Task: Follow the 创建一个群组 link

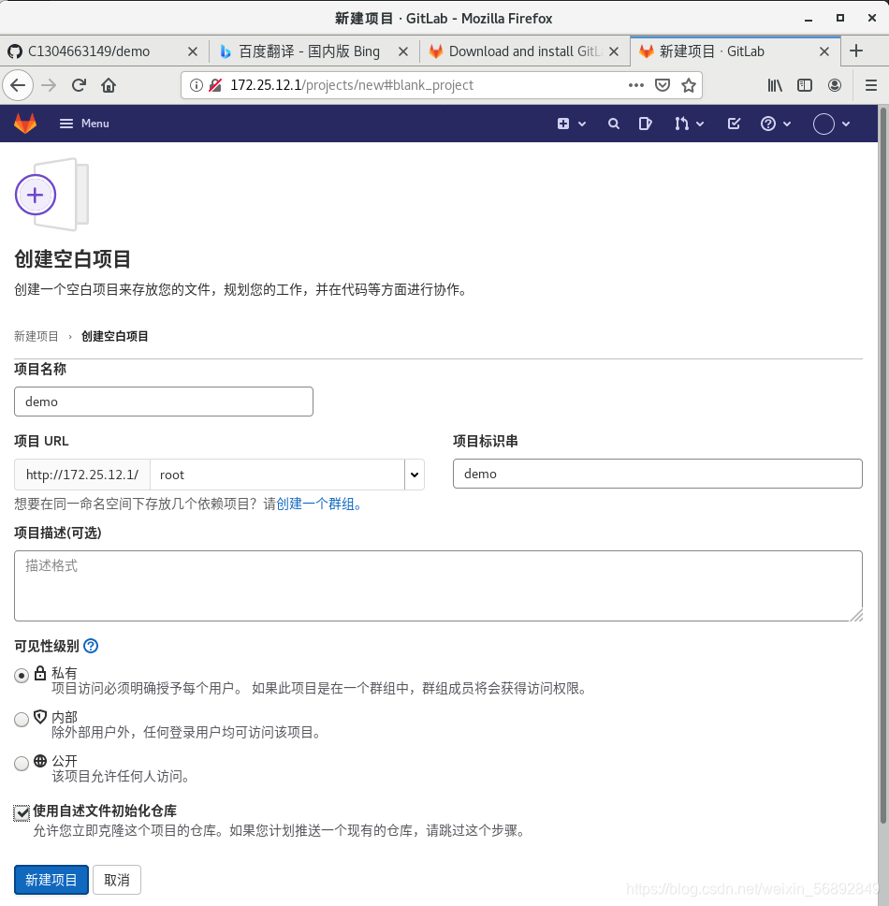Action: tap(319, 504)
